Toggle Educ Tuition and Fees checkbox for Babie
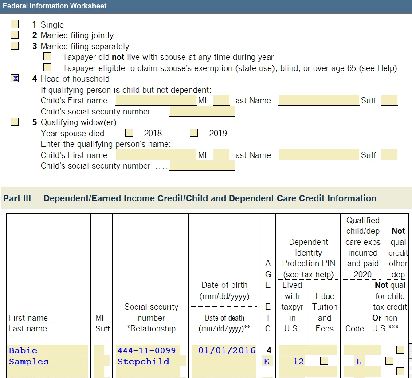The image size is (412, 378). [x=324, y=361]
